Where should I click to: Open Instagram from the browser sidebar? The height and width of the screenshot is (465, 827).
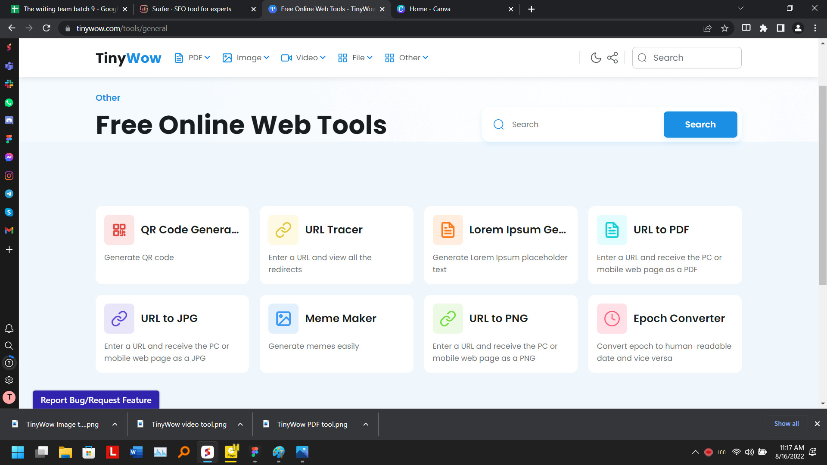(9, 176)
